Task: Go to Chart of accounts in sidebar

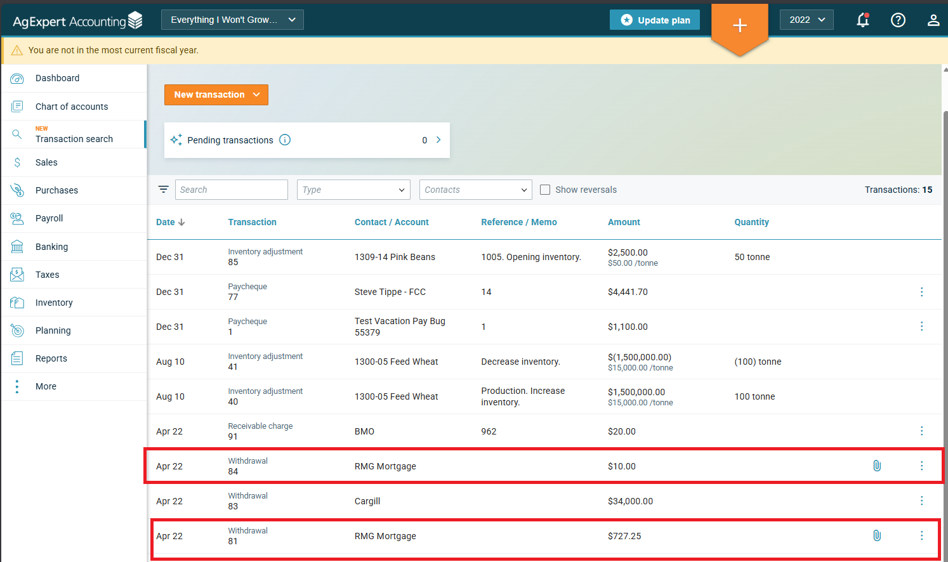Action: point(72,107)
